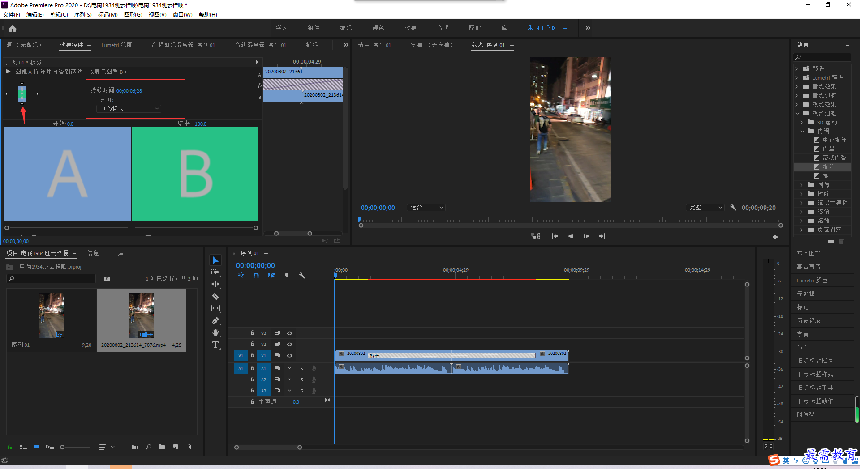The height and width of the screenshot is (469, 860).
Task: Select the Selection tool arrow
Action: click(215, 260)
